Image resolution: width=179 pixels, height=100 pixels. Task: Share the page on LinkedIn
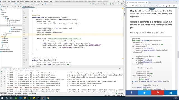point(171,92)
